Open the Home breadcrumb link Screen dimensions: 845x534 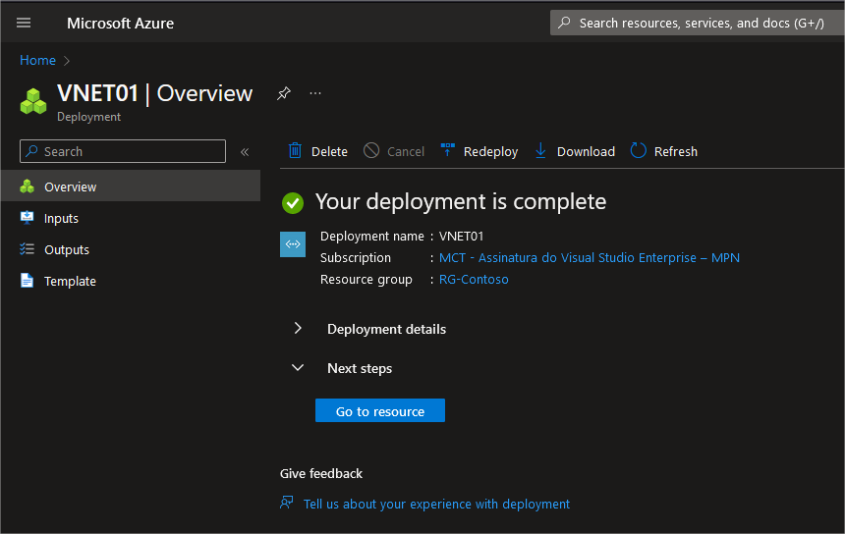pyautogui.click(x=37, y=60)
